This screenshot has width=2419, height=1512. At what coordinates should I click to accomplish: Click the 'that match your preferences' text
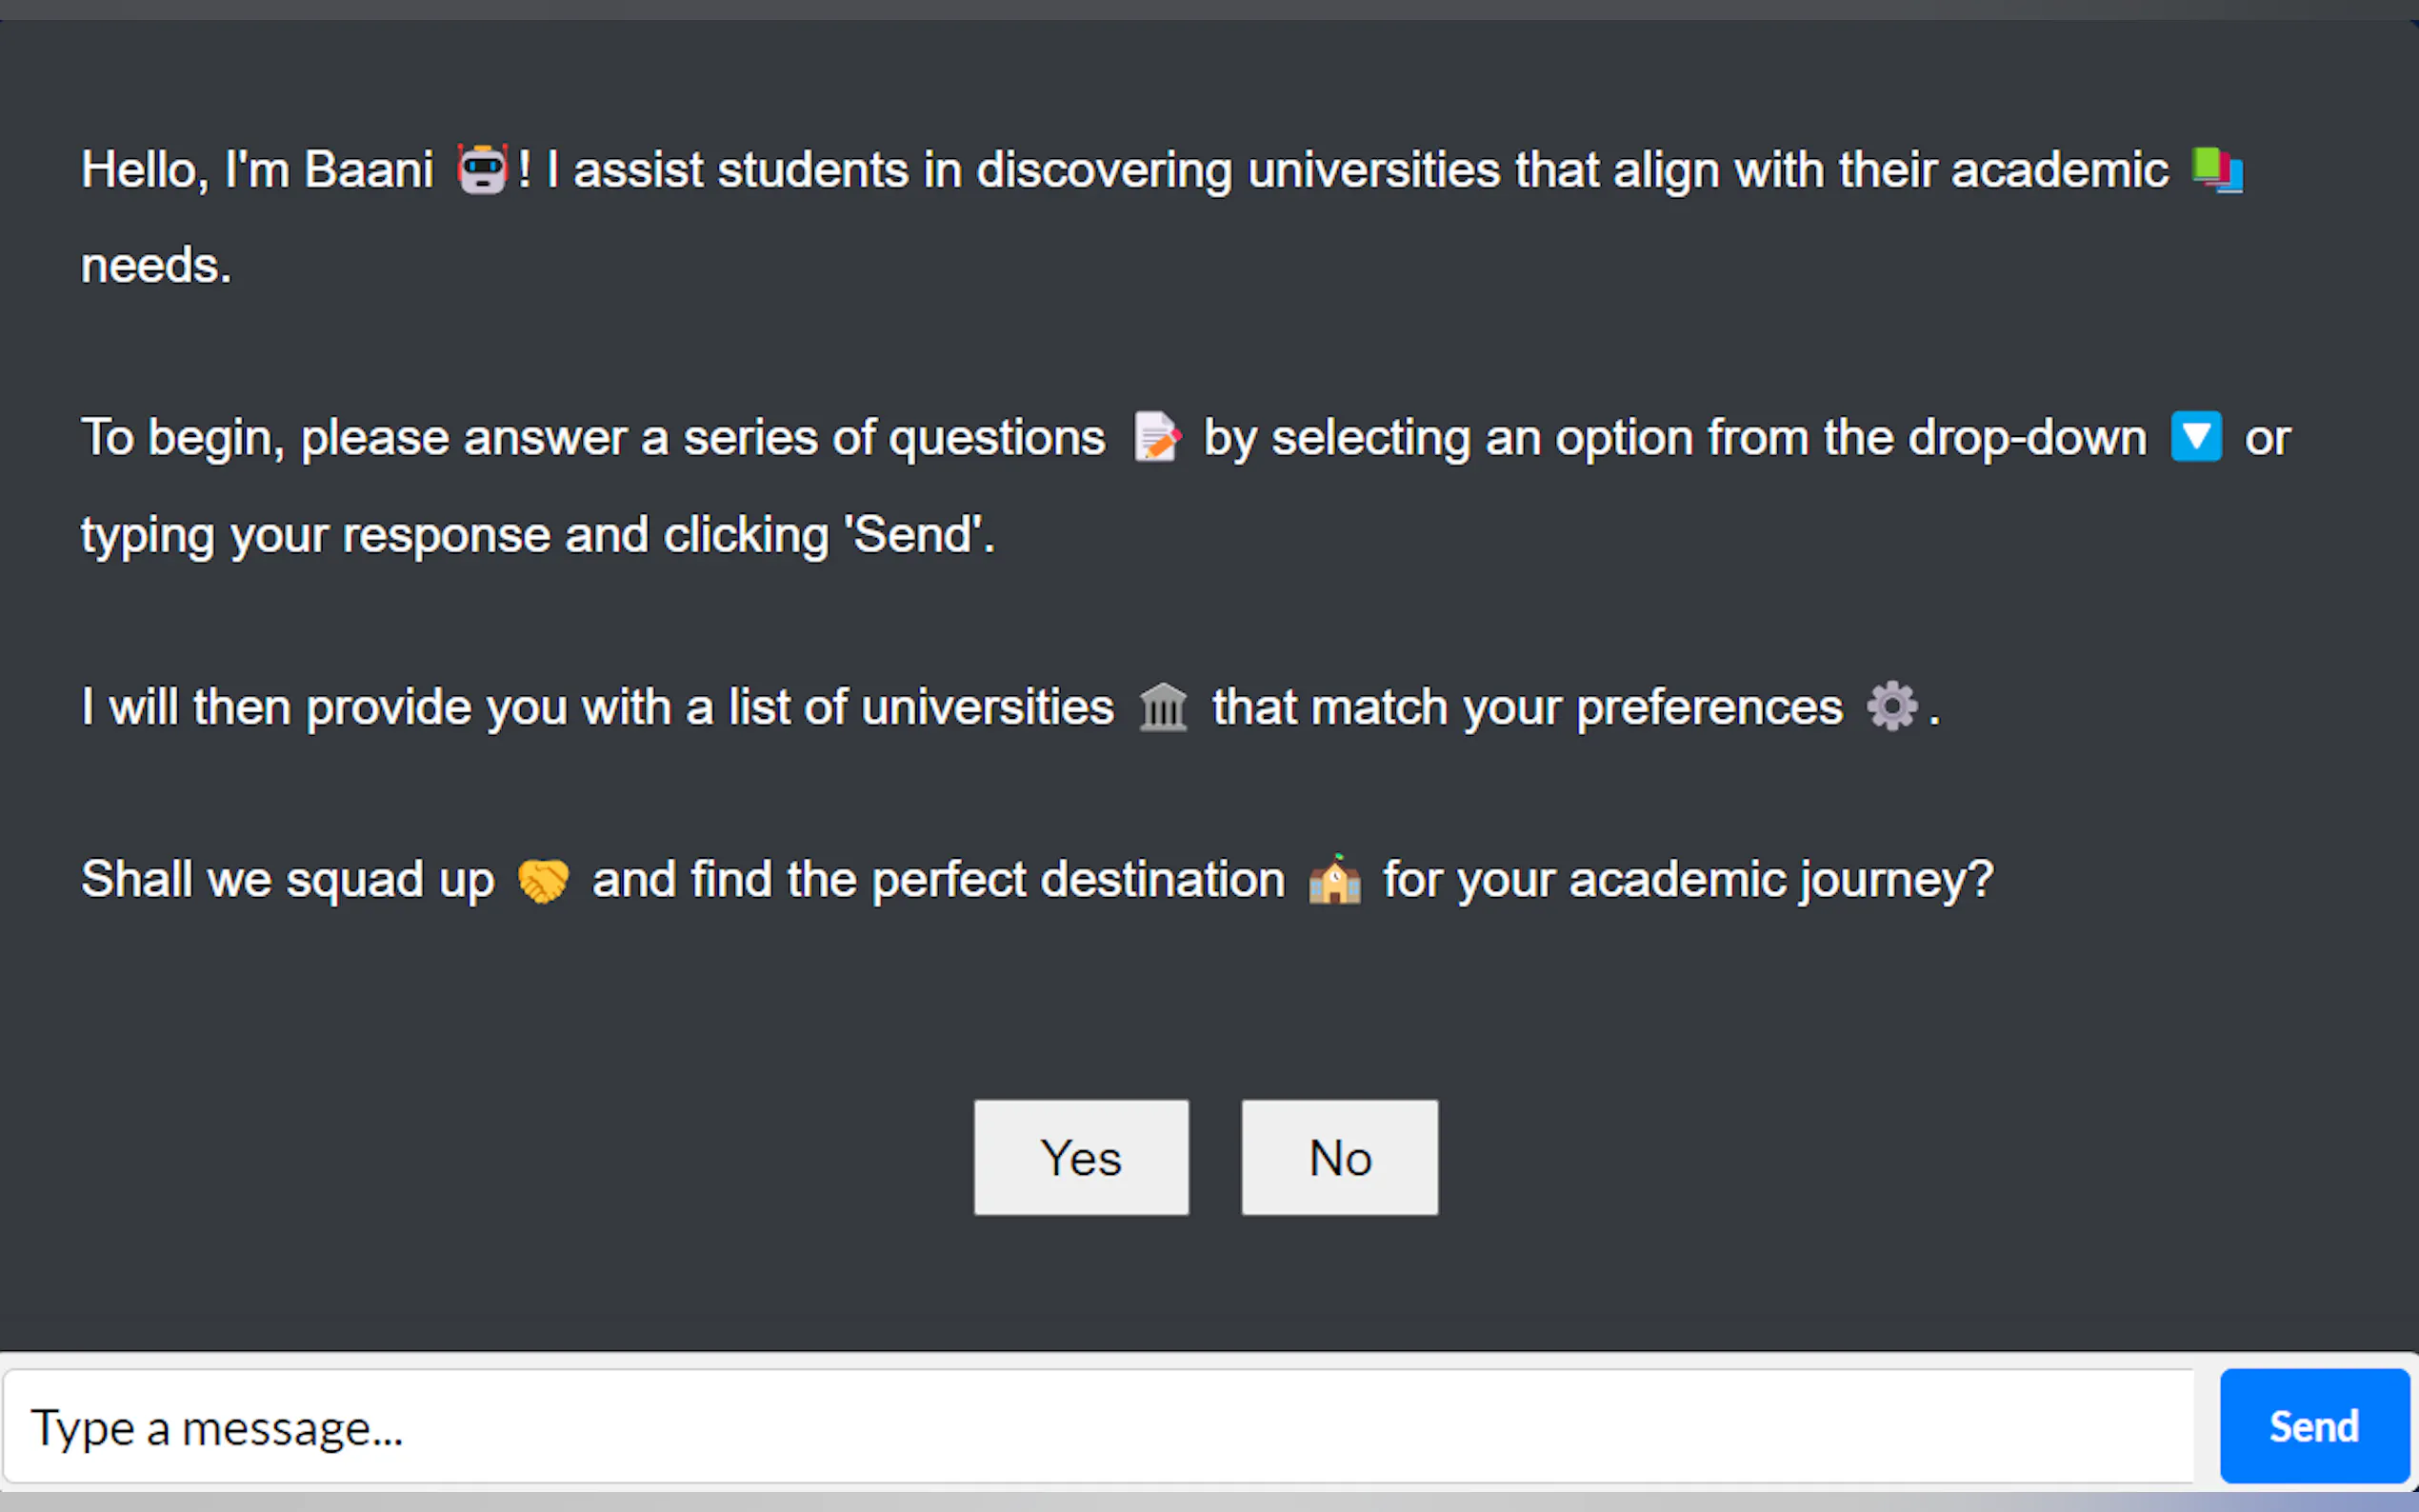[x=1527, y=707]
